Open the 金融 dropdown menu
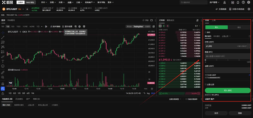253x118 pixels. (x=70, y=3)
